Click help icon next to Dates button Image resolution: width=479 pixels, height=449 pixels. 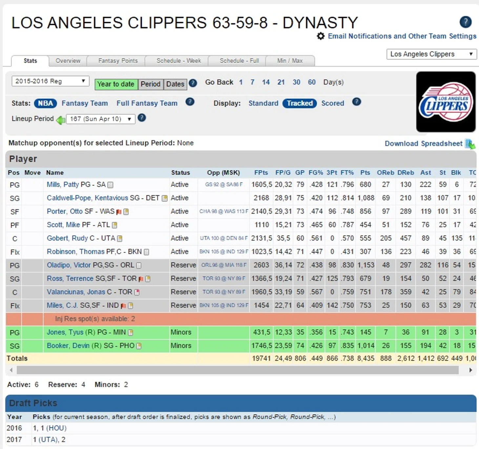click(x=193, y=83)
